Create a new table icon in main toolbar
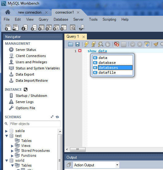Screen dimensions: 163x170 coord(41,27)
